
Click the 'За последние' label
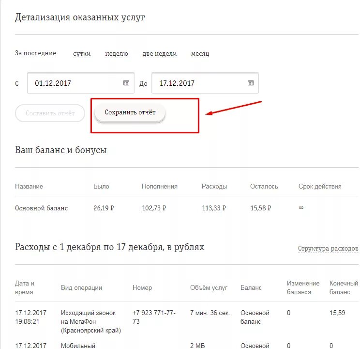[36, 53]
